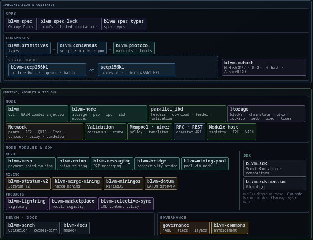Click the blvm-bench card
This screenshot has width=313, height=240.
pyautogui.click(x=33, y=228)
